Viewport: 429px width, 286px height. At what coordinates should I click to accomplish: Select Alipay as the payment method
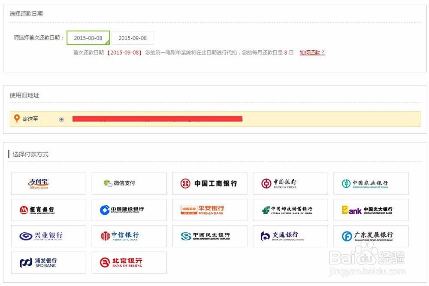48,183
